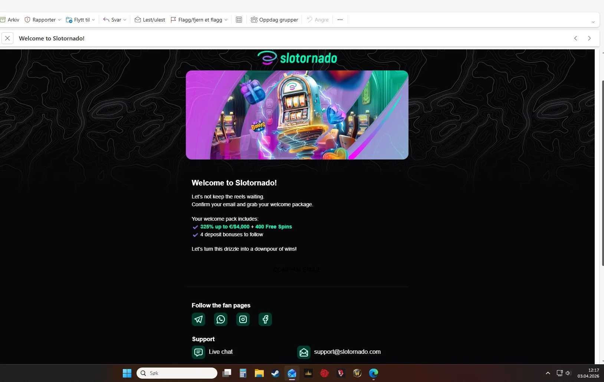
Task: Expand the Rapporter dropdown arrow
Action: tap(59, 20)
